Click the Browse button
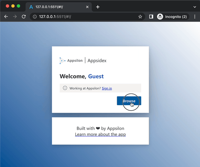The width and height of the screenshot is (200, 167). point(129,101)
